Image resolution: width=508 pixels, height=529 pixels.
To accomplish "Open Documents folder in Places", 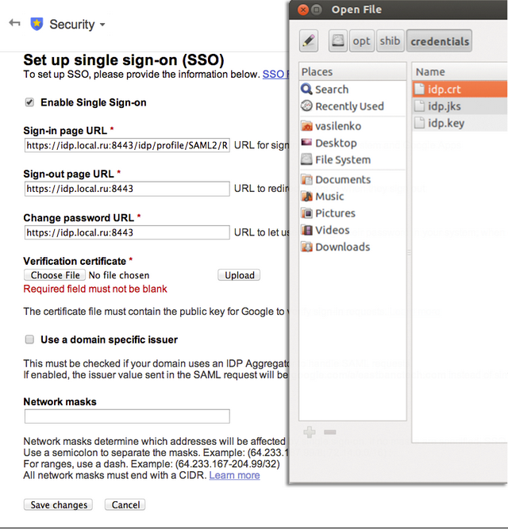I will point(352,179).
